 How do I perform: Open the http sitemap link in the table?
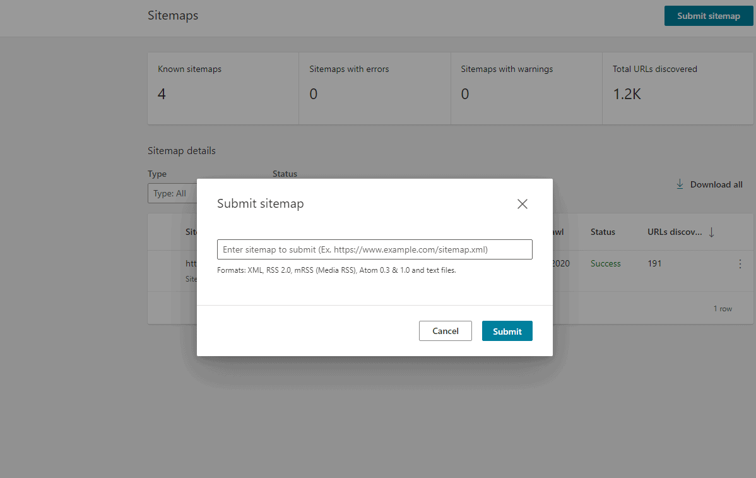[x=191, y=263]
